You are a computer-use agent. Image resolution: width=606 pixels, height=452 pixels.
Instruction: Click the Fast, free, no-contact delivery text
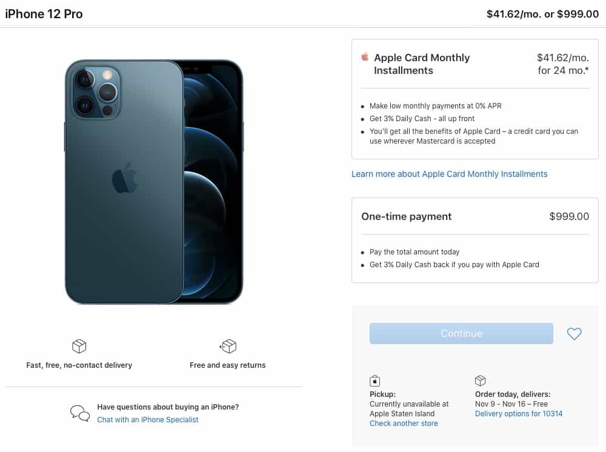click(x=79, y=365)
